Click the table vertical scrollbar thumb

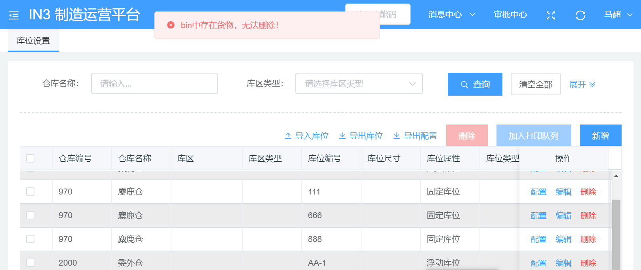click(616, 233)
